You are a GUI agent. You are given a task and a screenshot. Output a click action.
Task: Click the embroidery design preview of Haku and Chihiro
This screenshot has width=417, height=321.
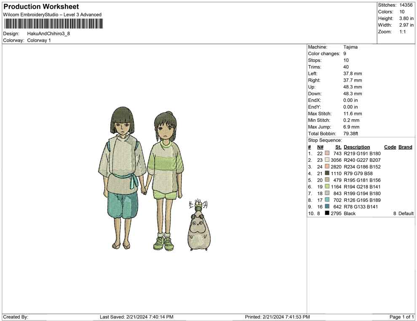point(155,179)
